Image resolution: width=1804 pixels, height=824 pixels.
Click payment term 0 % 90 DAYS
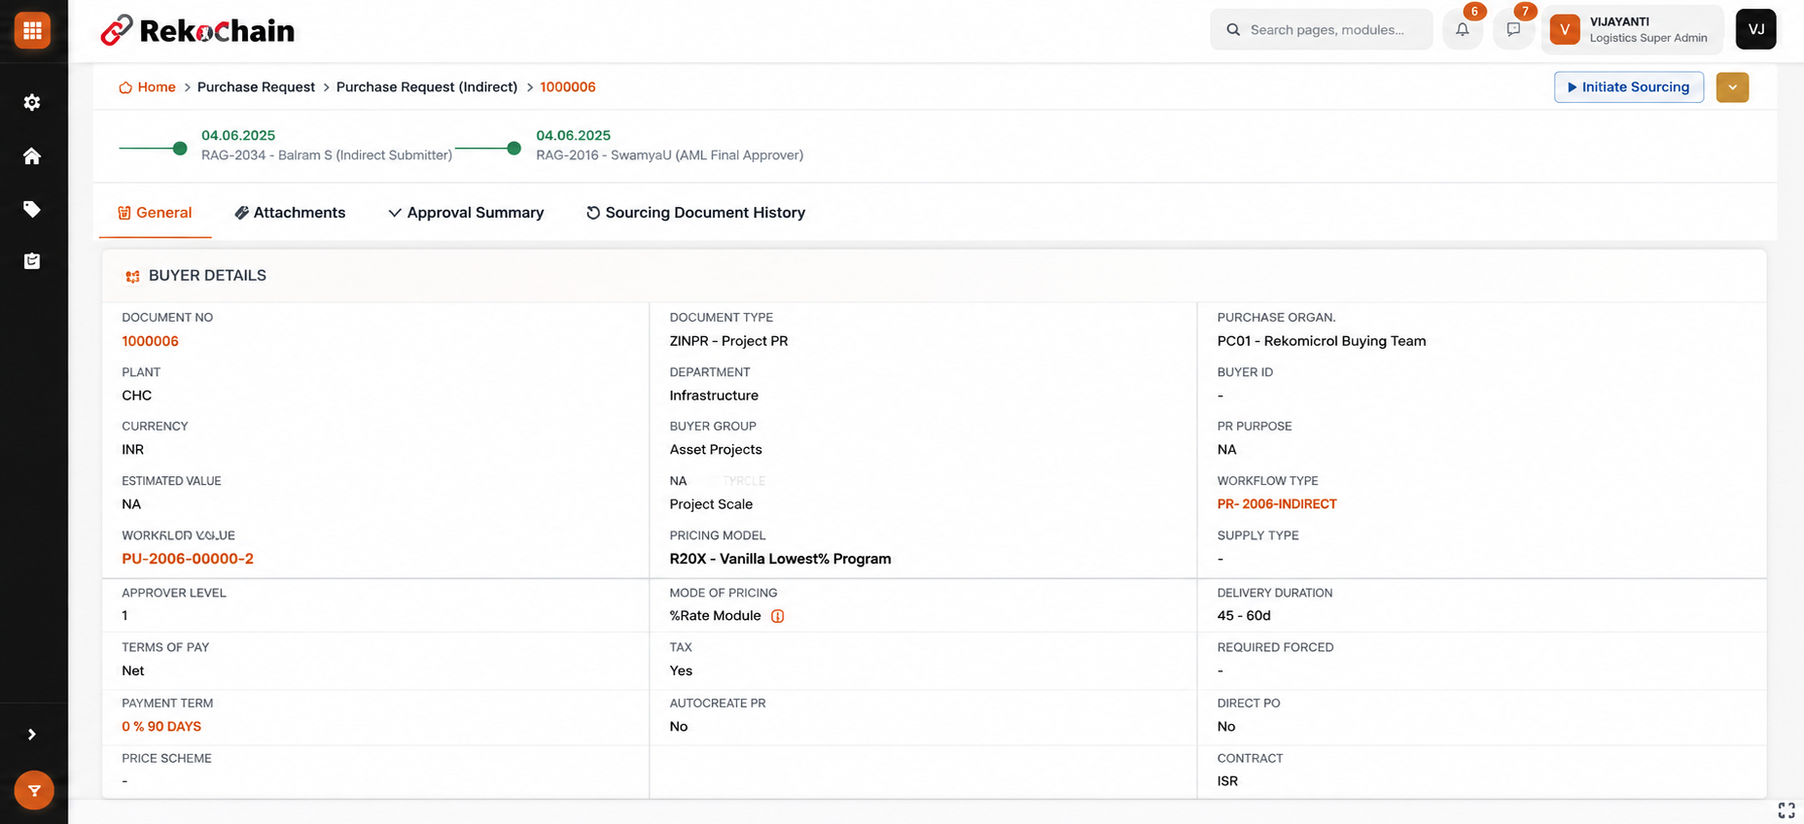161,726
